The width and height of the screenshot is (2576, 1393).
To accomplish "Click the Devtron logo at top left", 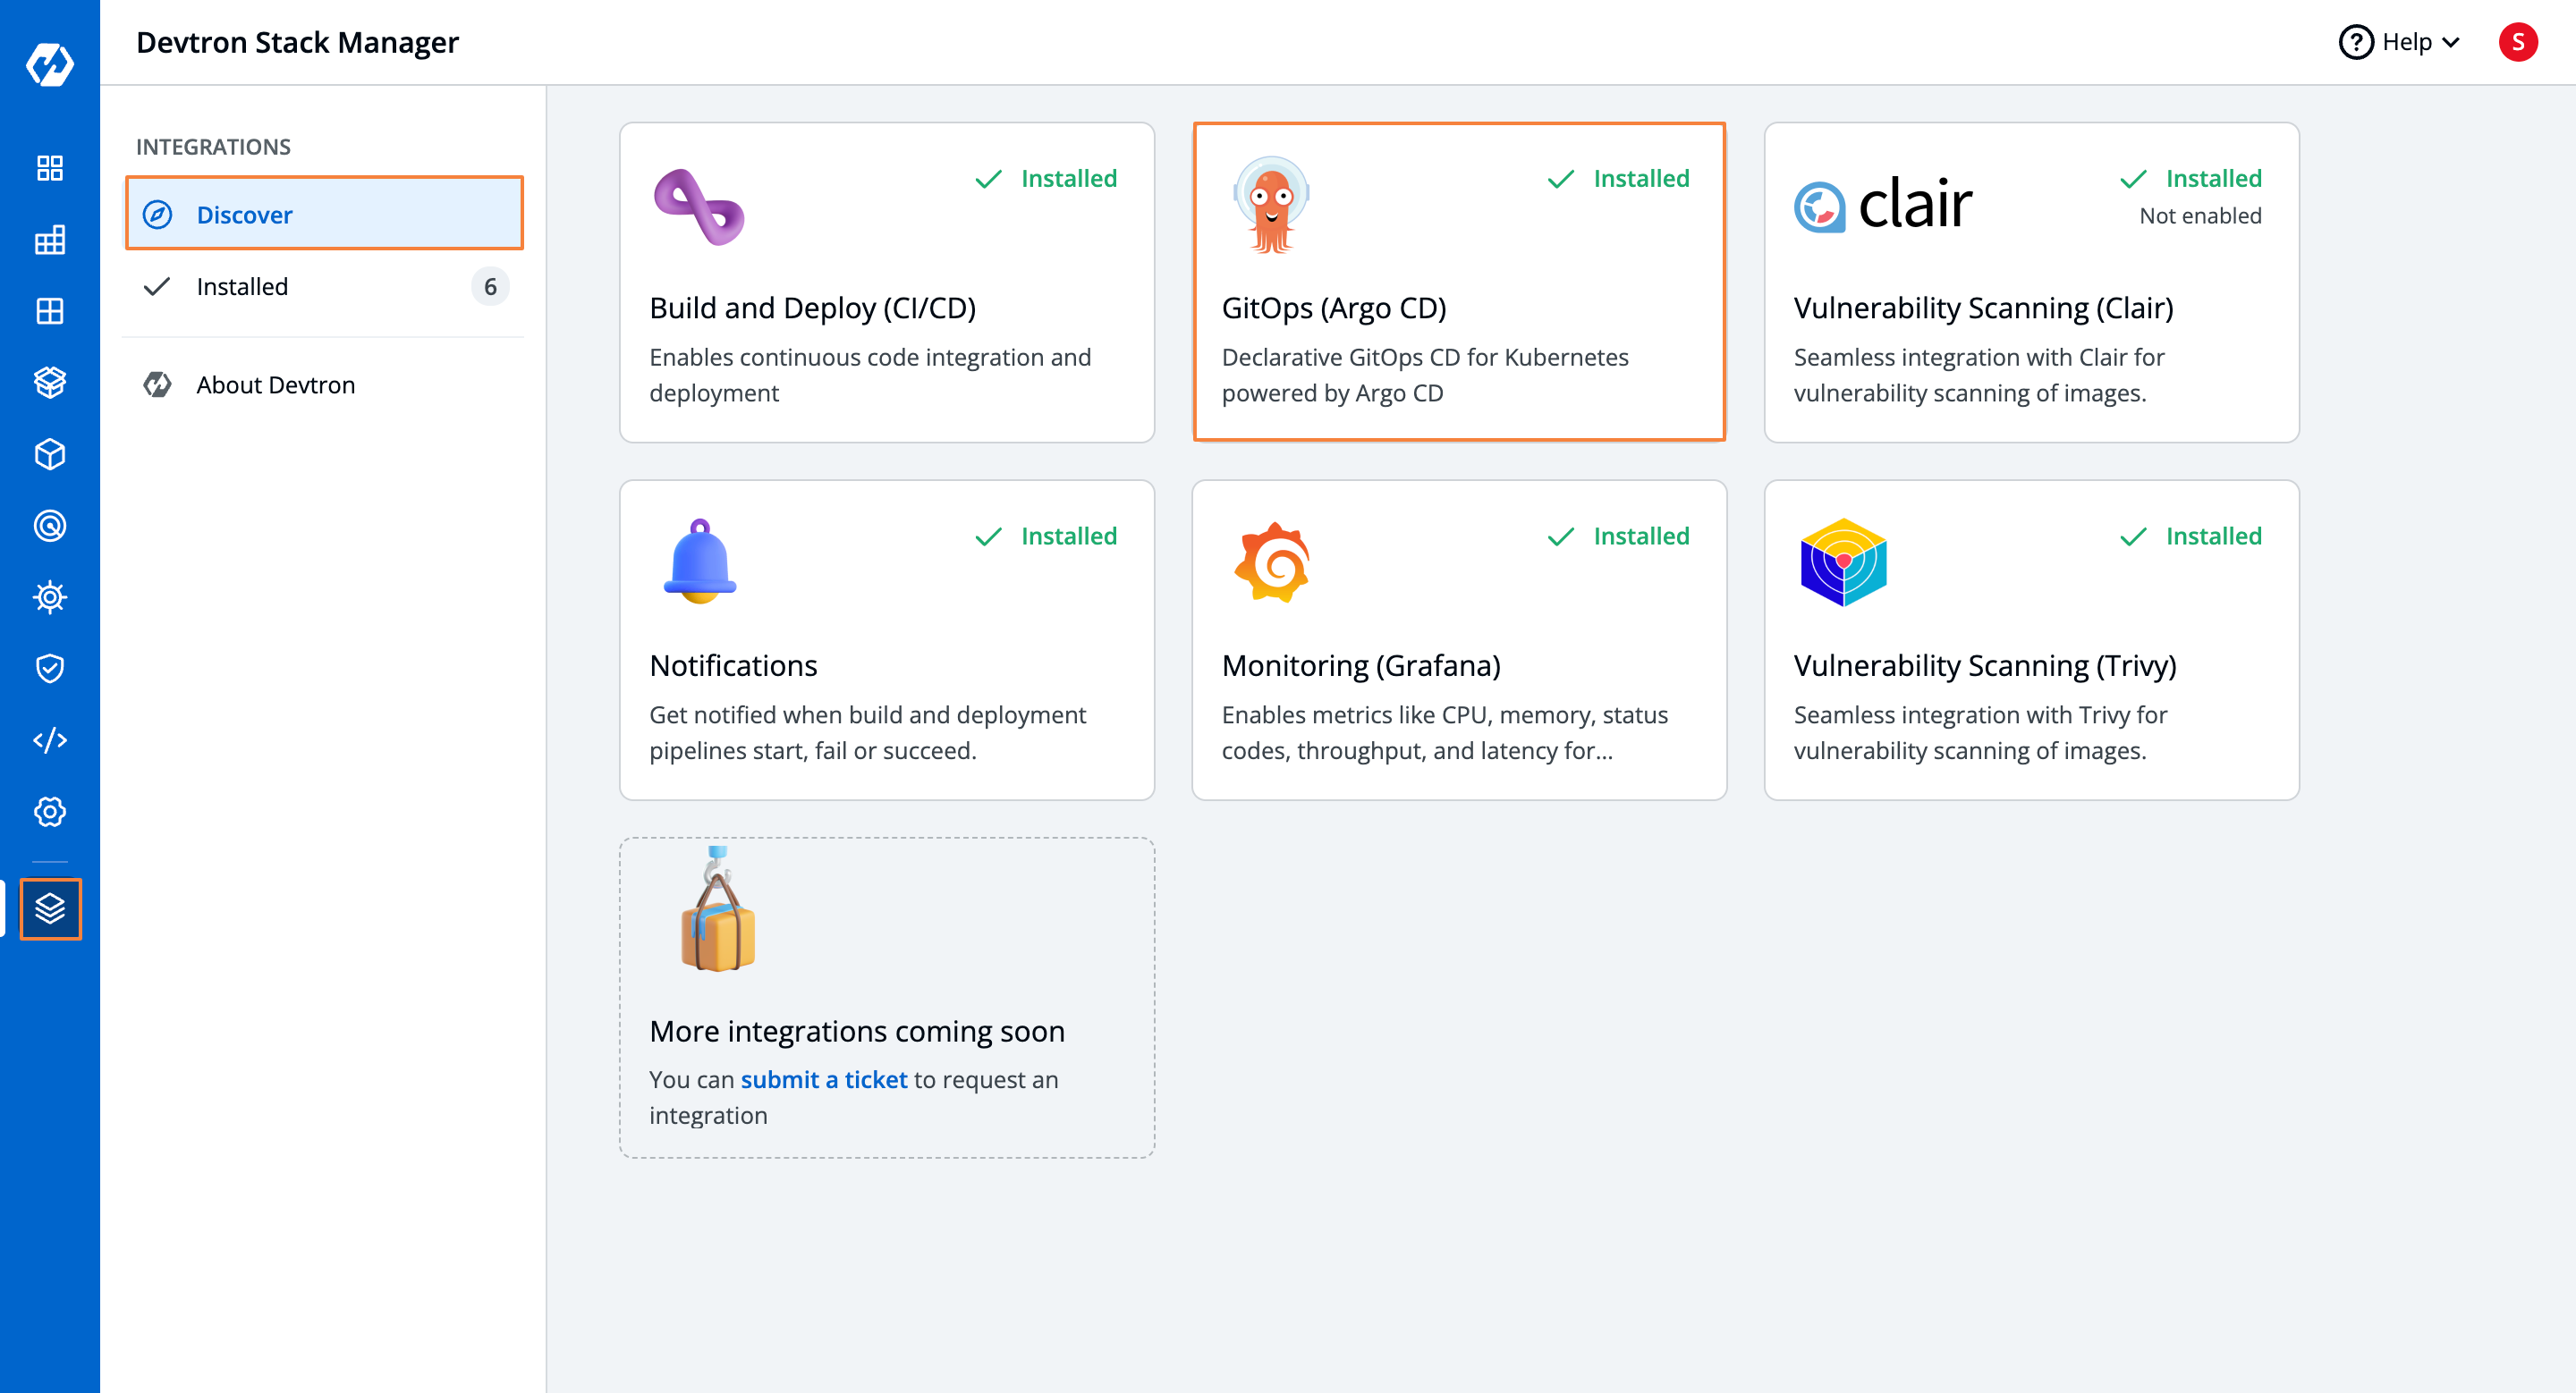I will point(50,64).
